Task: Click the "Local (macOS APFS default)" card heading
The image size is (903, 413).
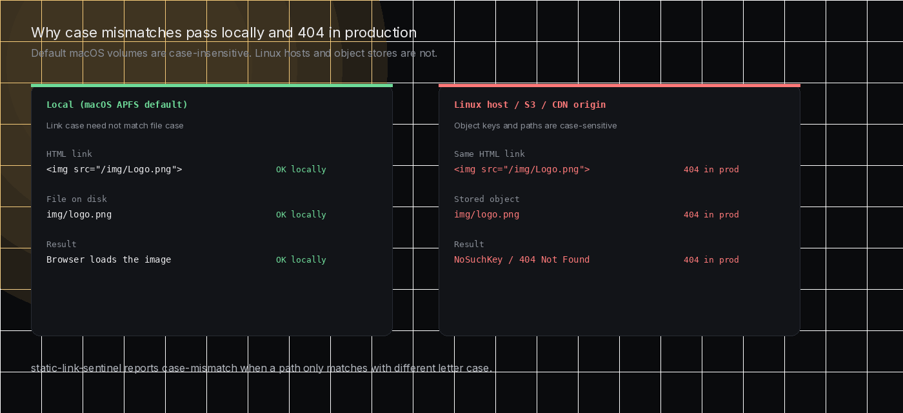Action: [x=117, y=105]
